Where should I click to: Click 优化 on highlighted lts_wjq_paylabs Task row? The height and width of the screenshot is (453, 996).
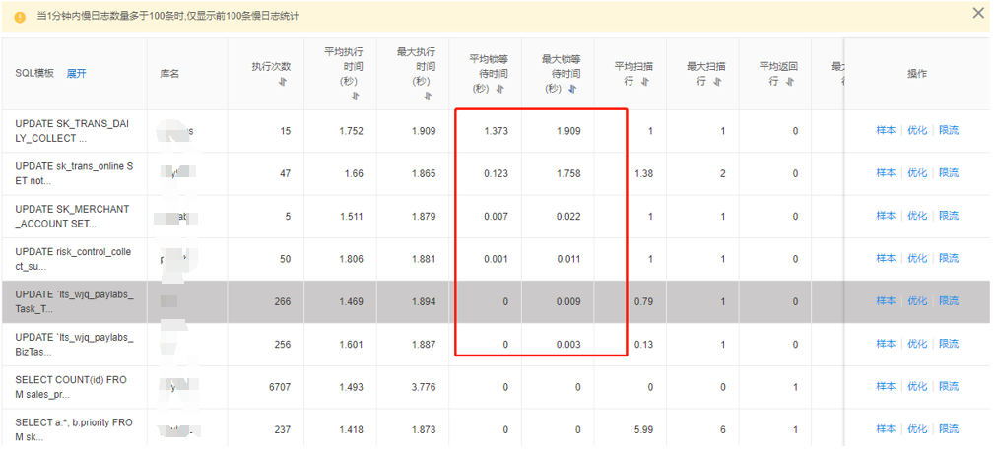[x=917, y=300]
